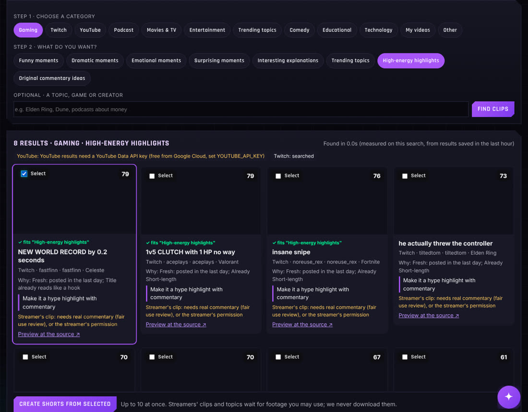The image size is (528, 412).
Task: Switch category to Podcast
Action: [123, 30]
